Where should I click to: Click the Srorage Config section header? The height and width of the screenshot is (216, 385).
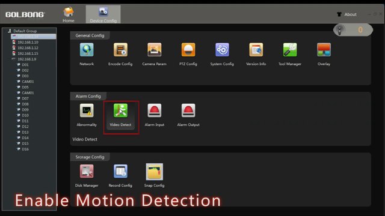tap(90, 157)
